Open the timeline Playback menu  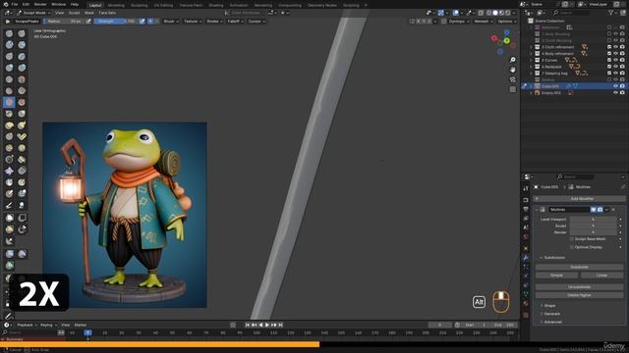(x=27, y=325)
